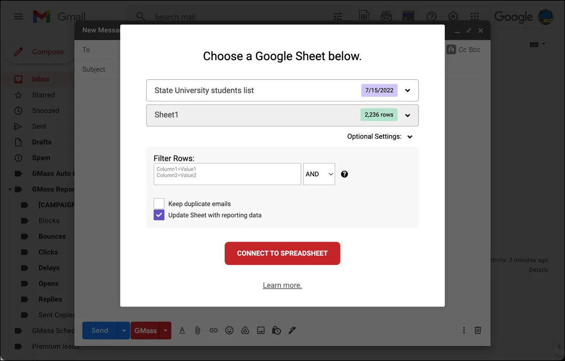Add Cc recipients in compose
The image size is (565, 361).
click(x=463, y=49)
